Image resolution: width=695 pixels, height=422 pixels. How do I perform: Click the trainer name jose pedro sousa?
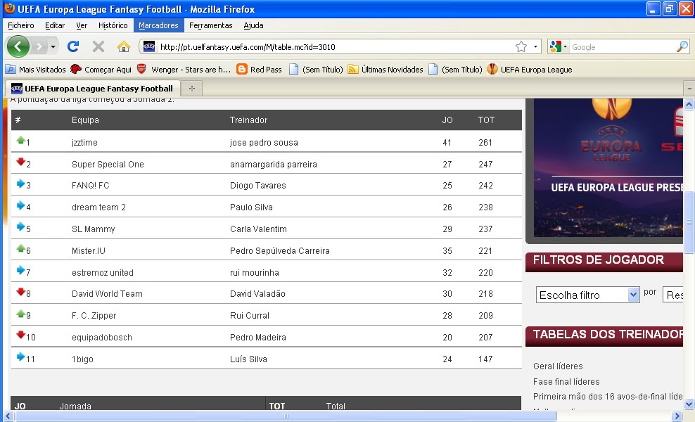pos(264,143)
